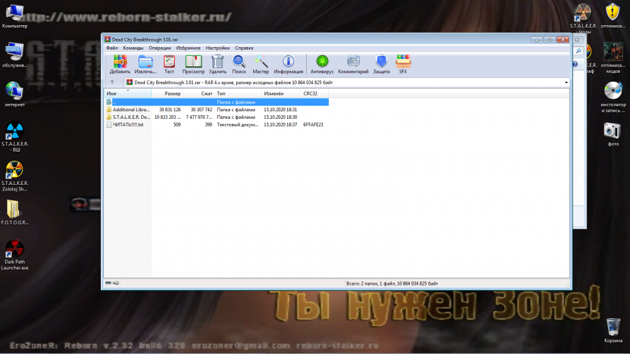Open the Файл menu
The image size is (630, 354).
pyautogui.click(x=112, y=48)
